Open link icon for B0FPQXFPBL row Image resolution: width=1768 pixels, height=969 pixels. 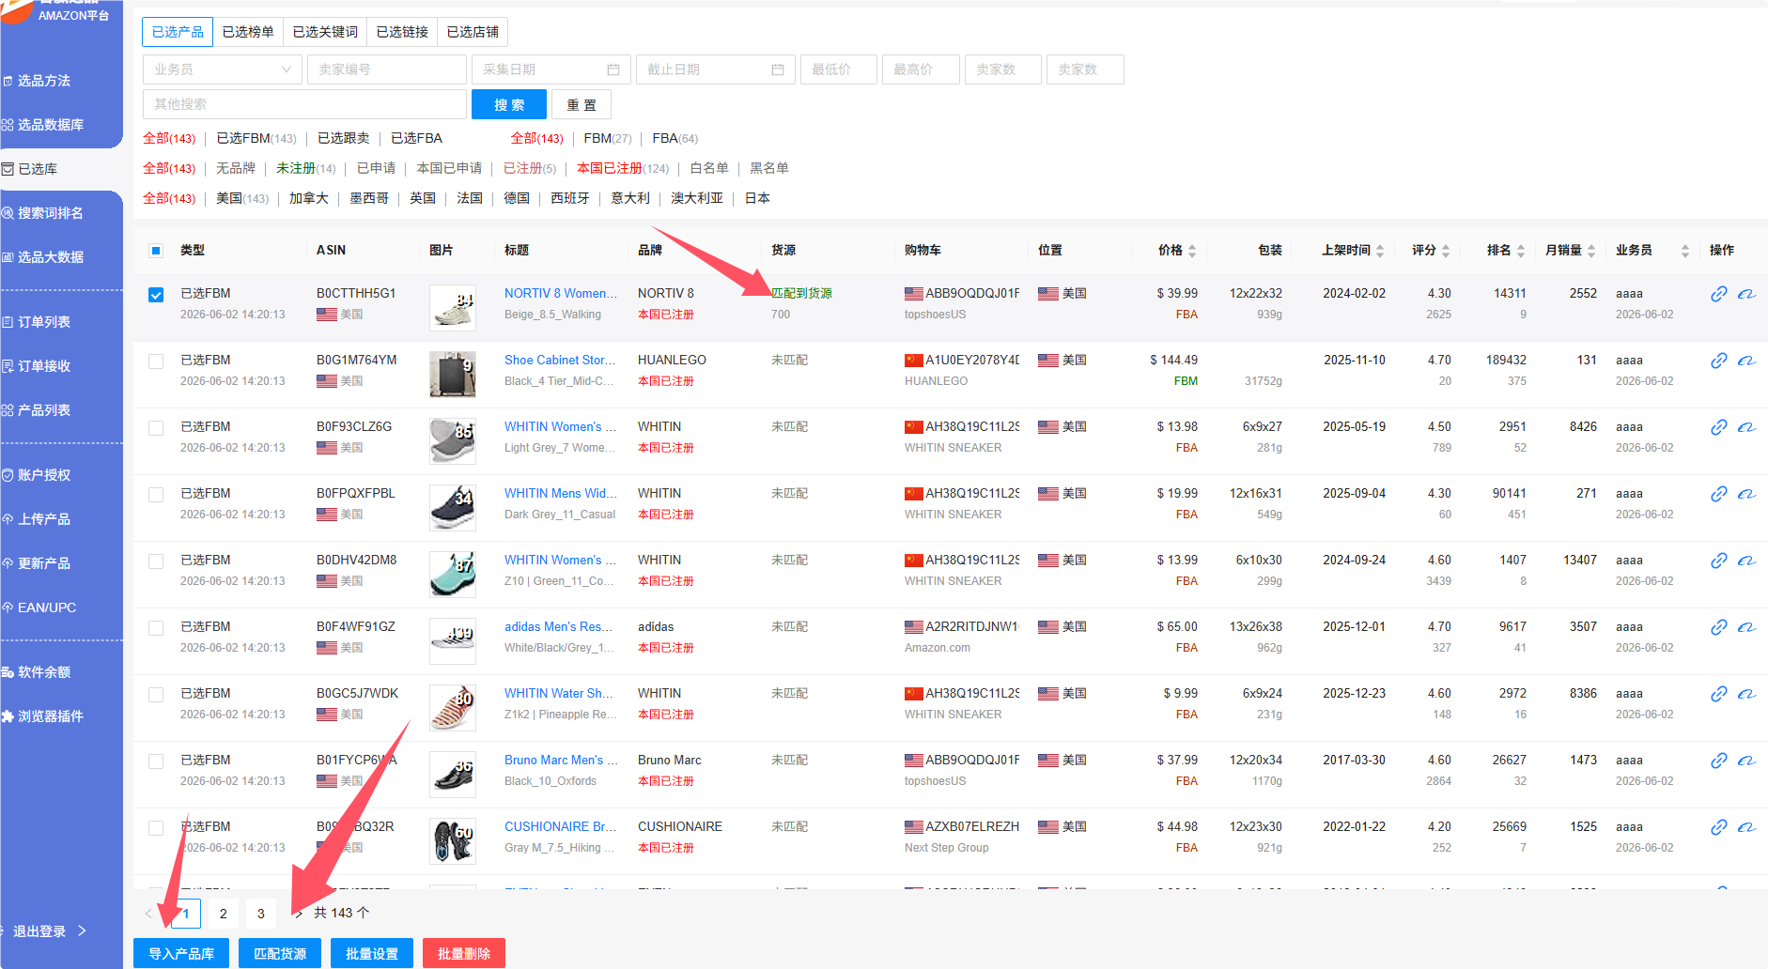pyautogui.click(x=1718, y=494)
